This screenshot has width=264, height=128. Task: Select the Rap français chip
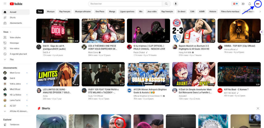65,12
